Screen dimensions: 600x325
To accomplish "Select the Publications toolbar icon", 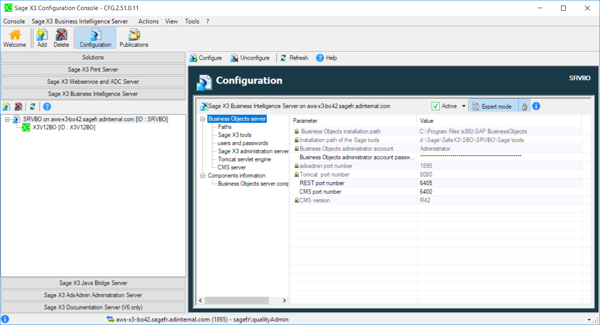I will [133, 38].
